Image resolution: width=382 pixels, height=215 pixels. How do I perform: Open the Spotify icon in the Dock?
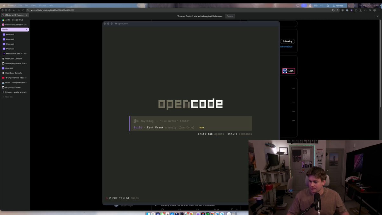(x=208, y=214)
